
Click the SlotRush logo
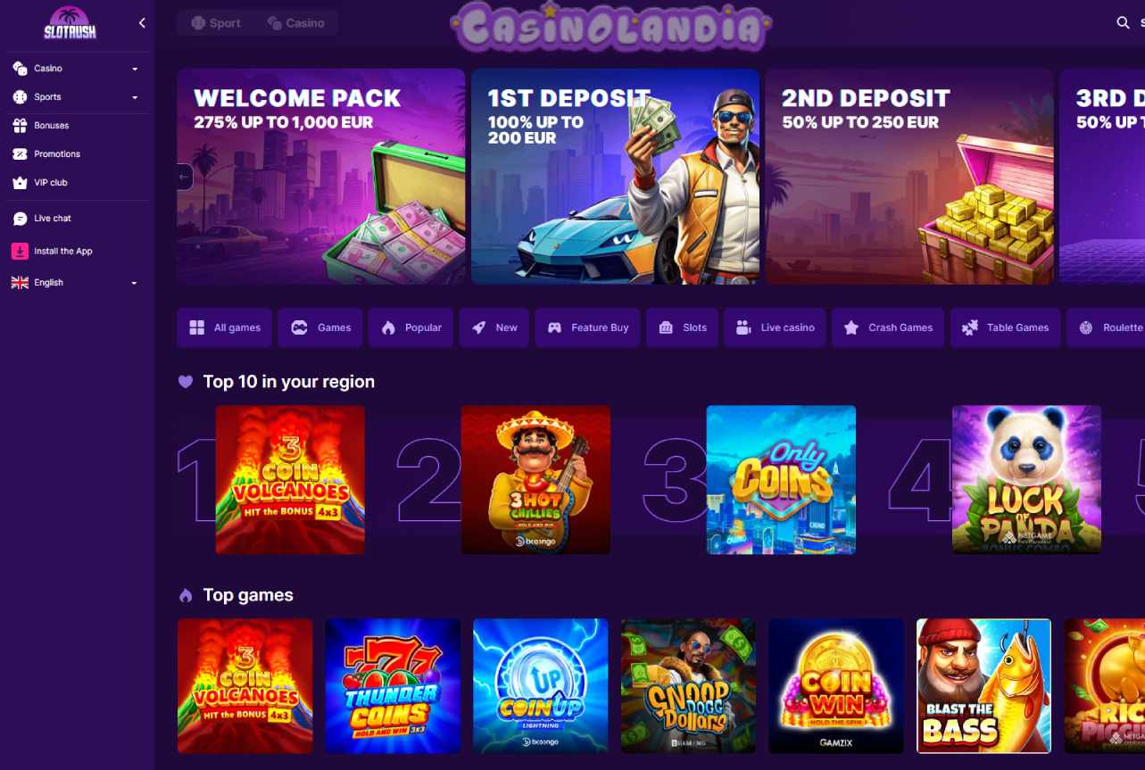point(70,23)
